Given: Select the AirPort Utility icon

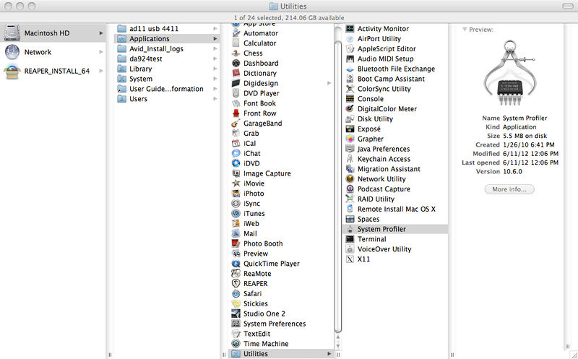Looking at the screenshot, I should (x=350, y=39).
